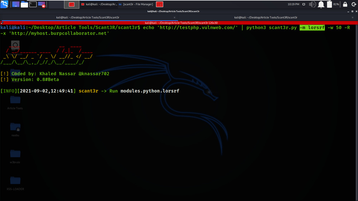Viewport: 358px width, 201px height.
Task: Switch to scant3r File Manager window
Action: point(136,4)
